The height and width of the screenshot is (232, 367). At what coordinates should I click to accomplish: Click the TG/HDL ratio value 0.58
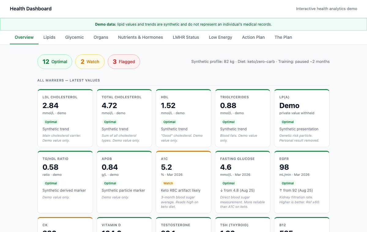(x=50, y=167)
